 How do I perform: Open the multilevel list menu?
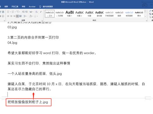click(x=18, y=12)
